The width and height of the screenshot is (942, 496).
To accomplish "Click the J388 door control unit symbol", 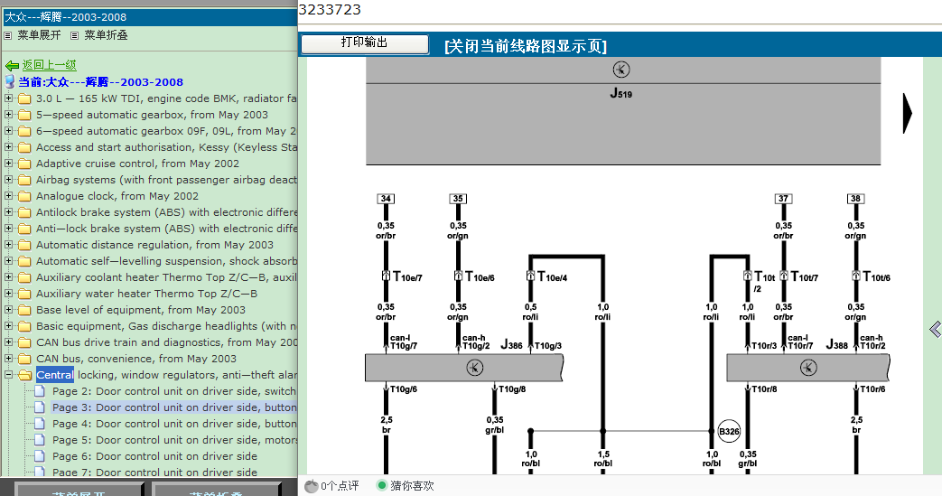I will tap(808, 368).
